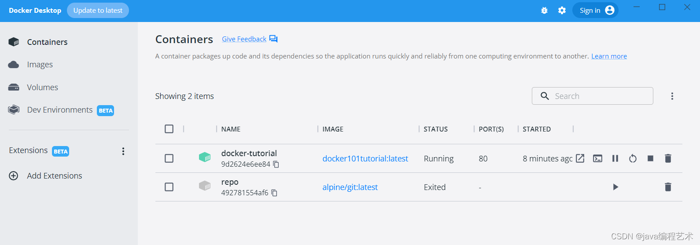
Task: Select the repo container checkbox
Action: pos(169,187)
